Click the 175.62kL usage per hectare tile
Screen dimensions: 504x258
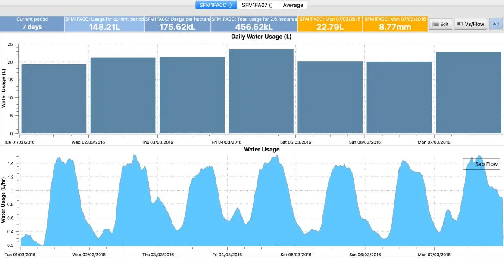click(178, 24)
